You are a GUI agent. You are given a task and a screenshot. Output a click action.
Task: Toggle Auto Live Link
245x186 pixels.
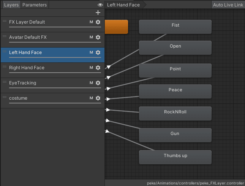click(228, 5)
